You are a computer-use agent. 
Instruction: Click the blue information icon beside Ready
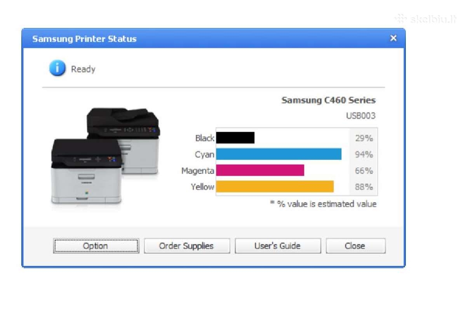(57, 69)
